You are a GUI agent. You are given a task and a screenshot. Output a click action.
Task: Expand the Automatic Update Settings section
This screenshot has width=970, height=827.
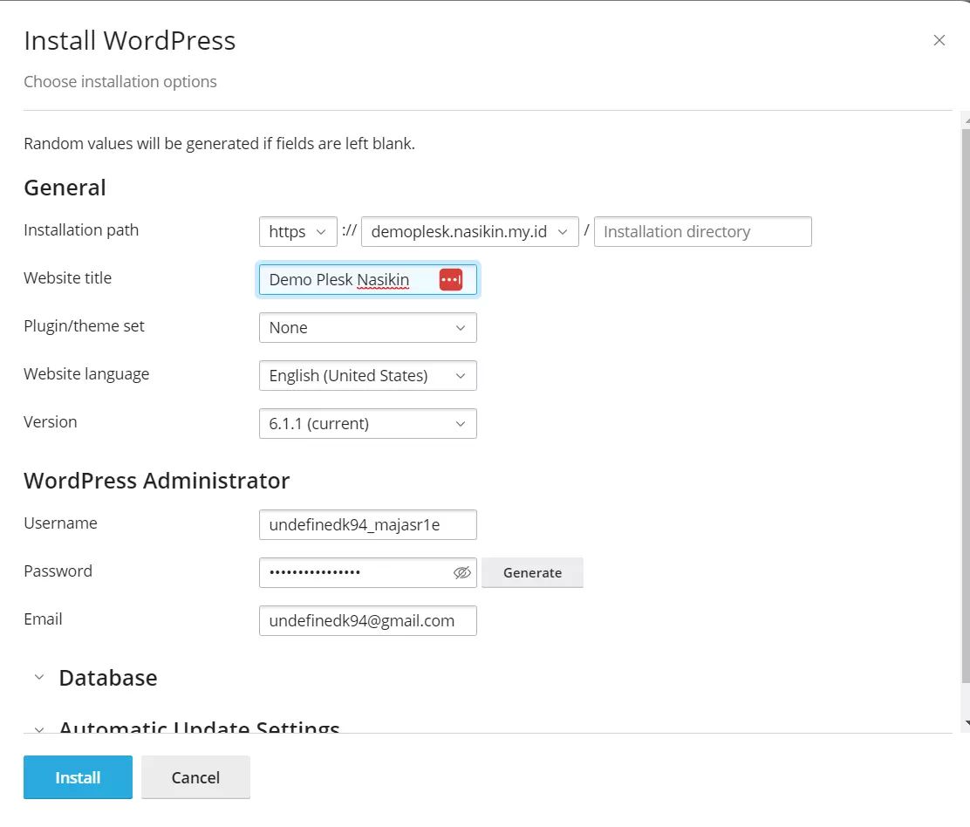(x=187, y=727)
